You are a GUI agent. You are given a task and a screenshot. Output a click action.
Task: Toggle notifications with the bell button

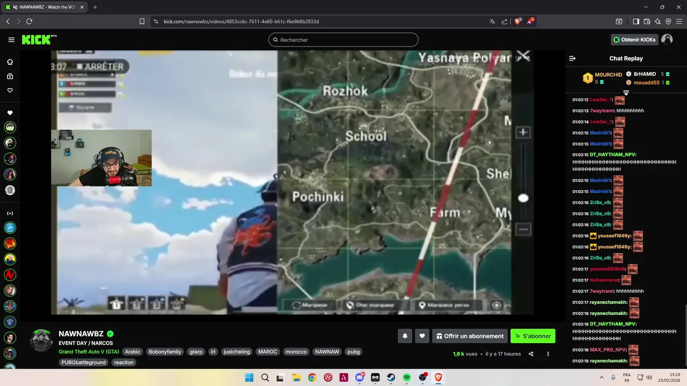[405, 336]
